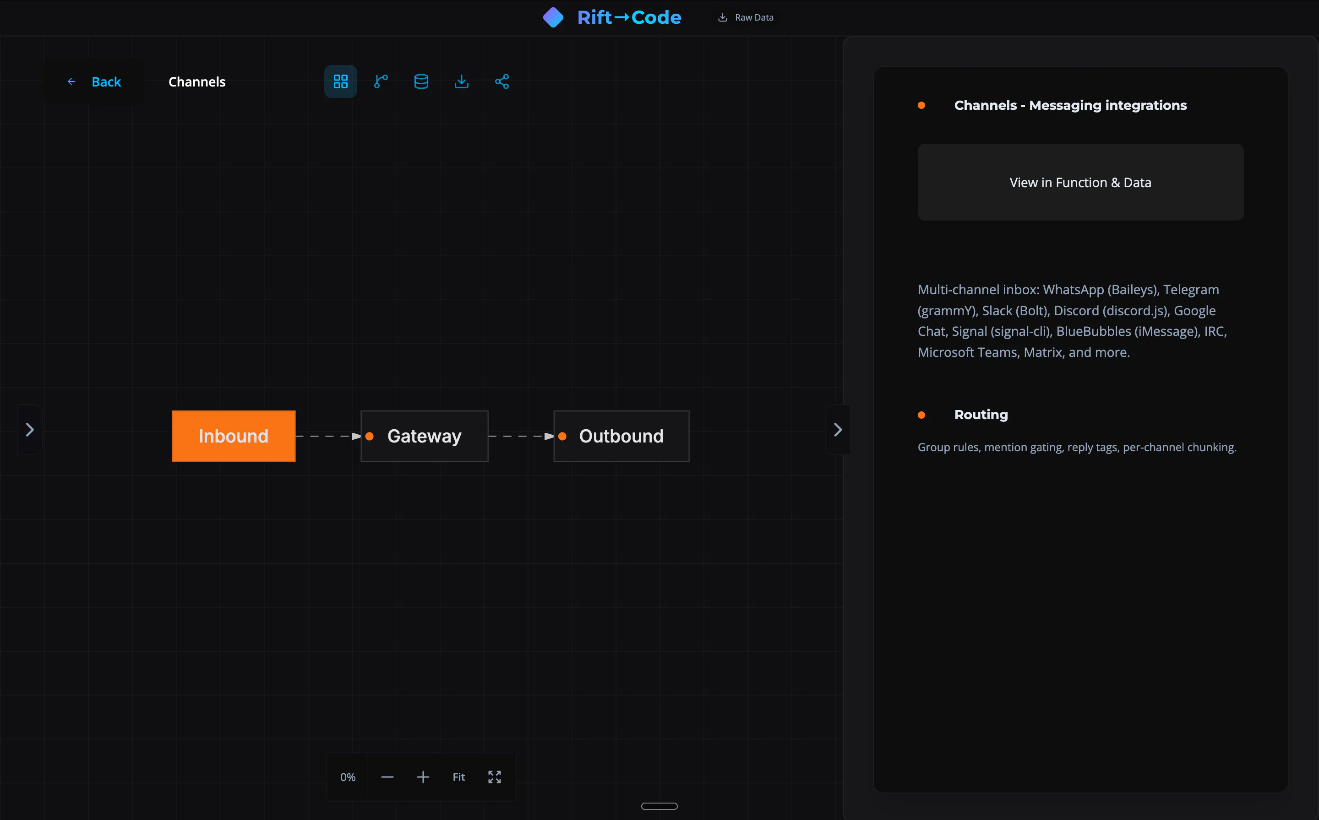
Task: Select the Outbound node
Action: 621,436
